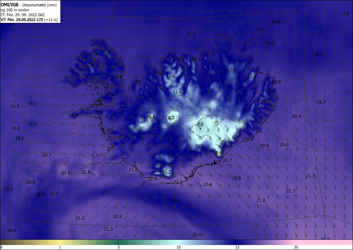Click the 5 label on the color scale
This screenshot has height=250, width=353.
pos(119,247)
